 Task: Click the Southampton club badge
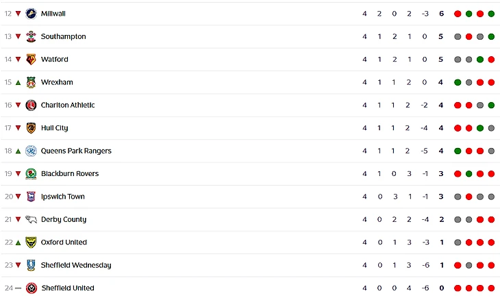coord(31,36)
